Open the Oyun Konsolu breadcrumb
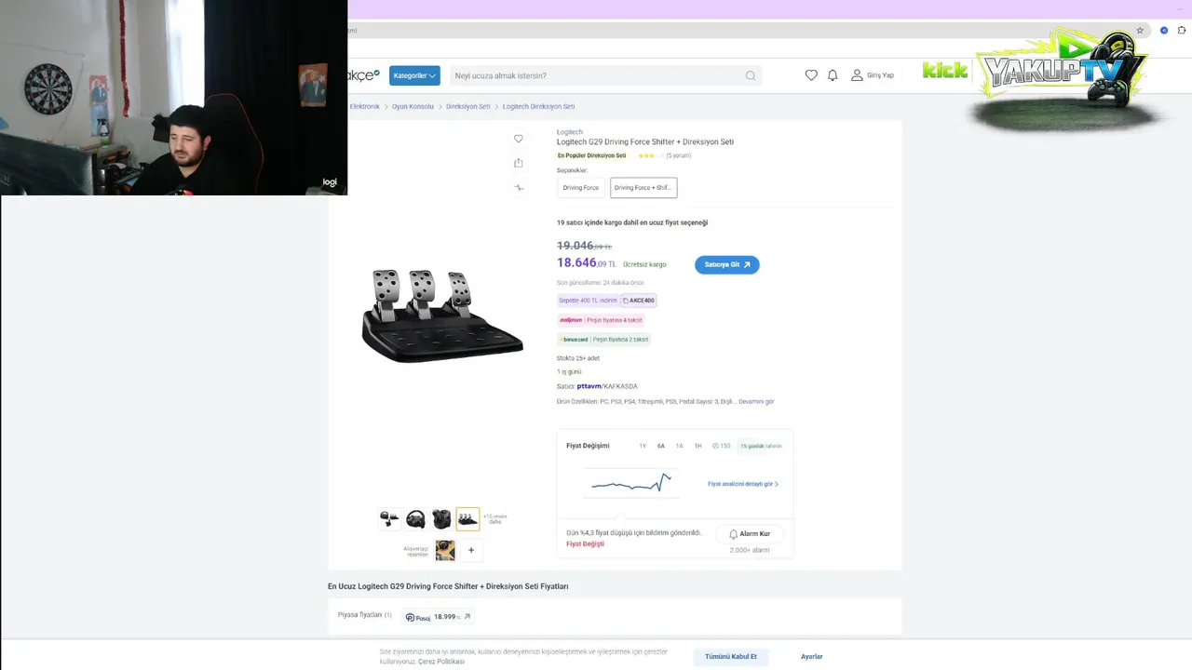The width and height of the screenshot is (1192, 670). [x=413, y=107]
